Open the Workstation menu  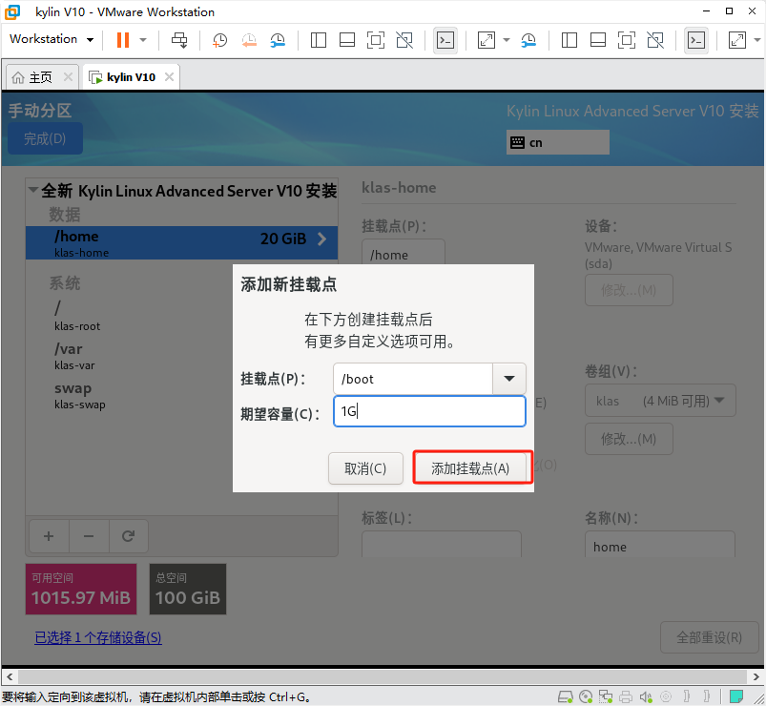click(52, 39)
